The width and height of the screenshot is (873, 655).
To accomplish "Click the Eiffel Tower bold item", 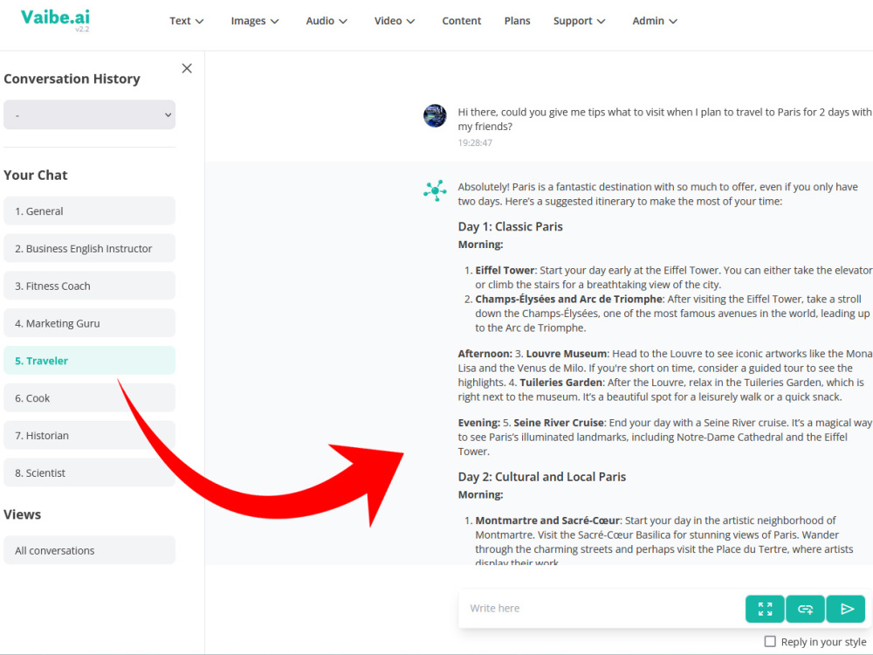I will click(505, 270).
